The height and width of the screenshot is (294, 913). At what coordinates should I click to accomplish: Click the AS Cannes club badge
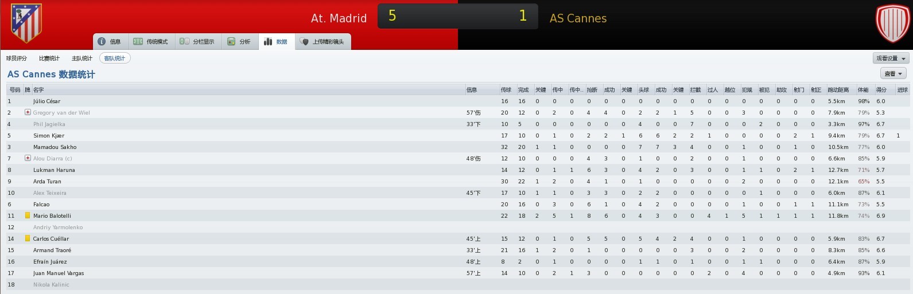coord(892,23)
